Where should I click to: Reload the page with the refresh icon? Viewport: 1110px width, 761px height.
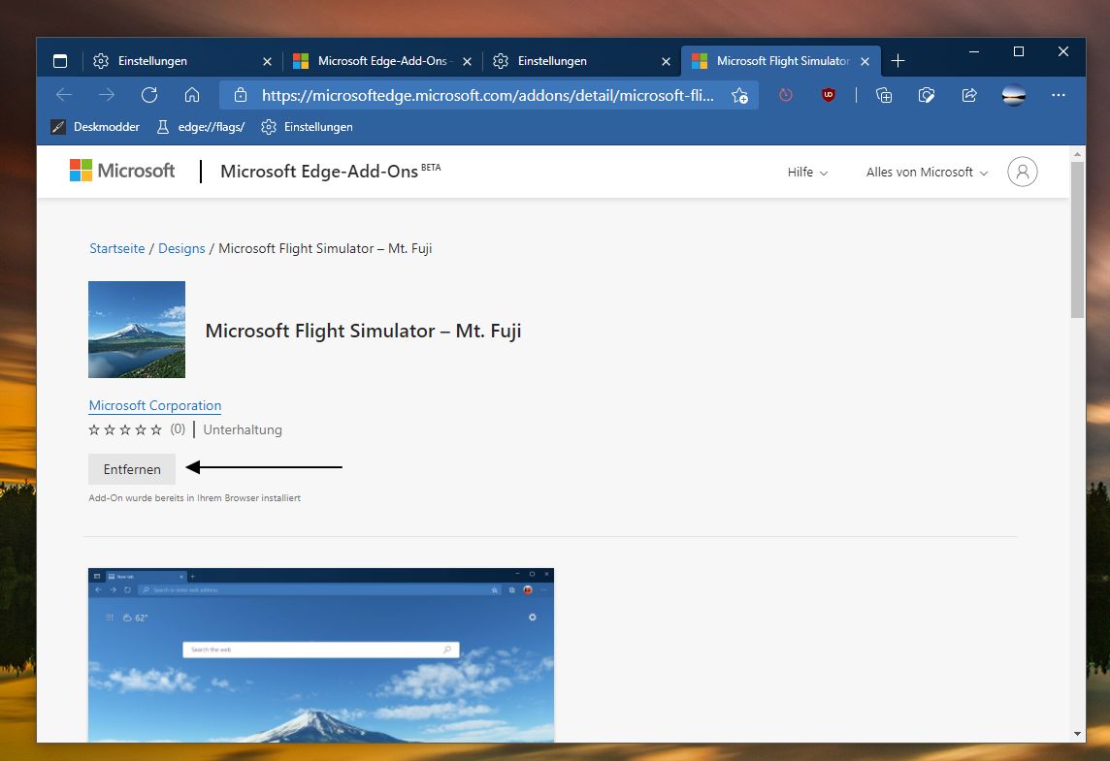[149, 95]
